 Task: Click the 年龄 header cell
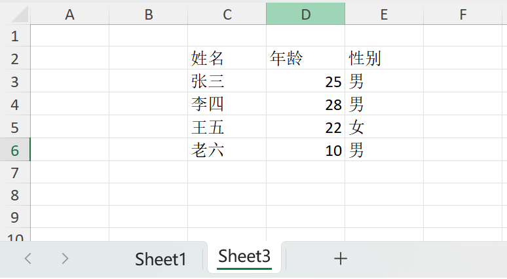pyautogui.click(x=305, y=58)
